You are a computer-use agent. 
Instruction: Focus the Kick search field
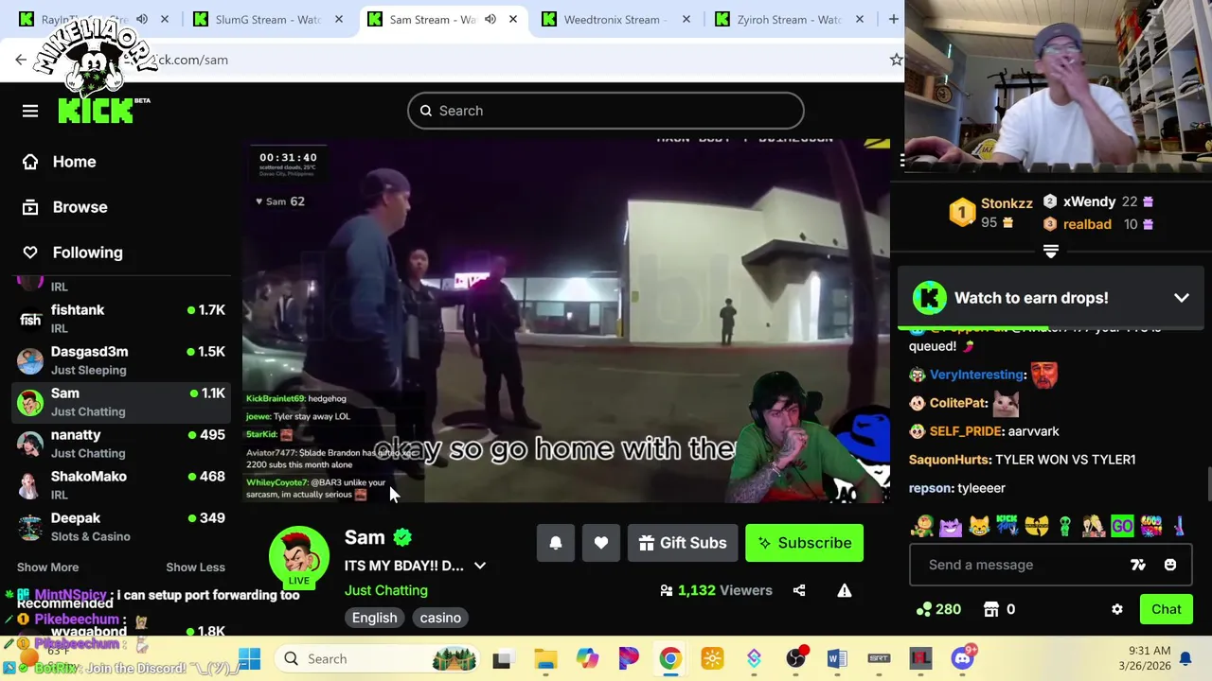click(x=606, y=111)
